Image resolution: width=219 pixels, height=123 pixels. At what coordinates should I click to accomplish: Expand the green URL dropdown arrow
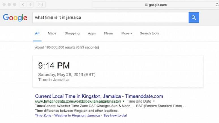[x=123, y=101]
